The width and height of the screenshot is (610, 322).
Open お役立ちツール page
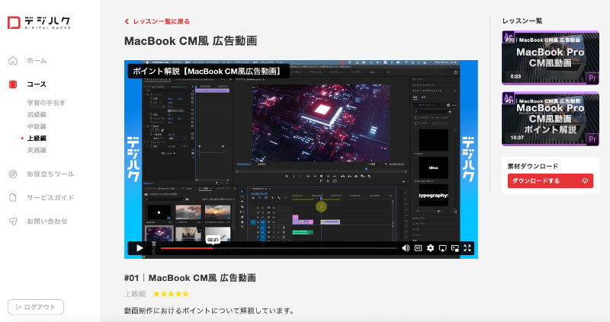[50, 174]
